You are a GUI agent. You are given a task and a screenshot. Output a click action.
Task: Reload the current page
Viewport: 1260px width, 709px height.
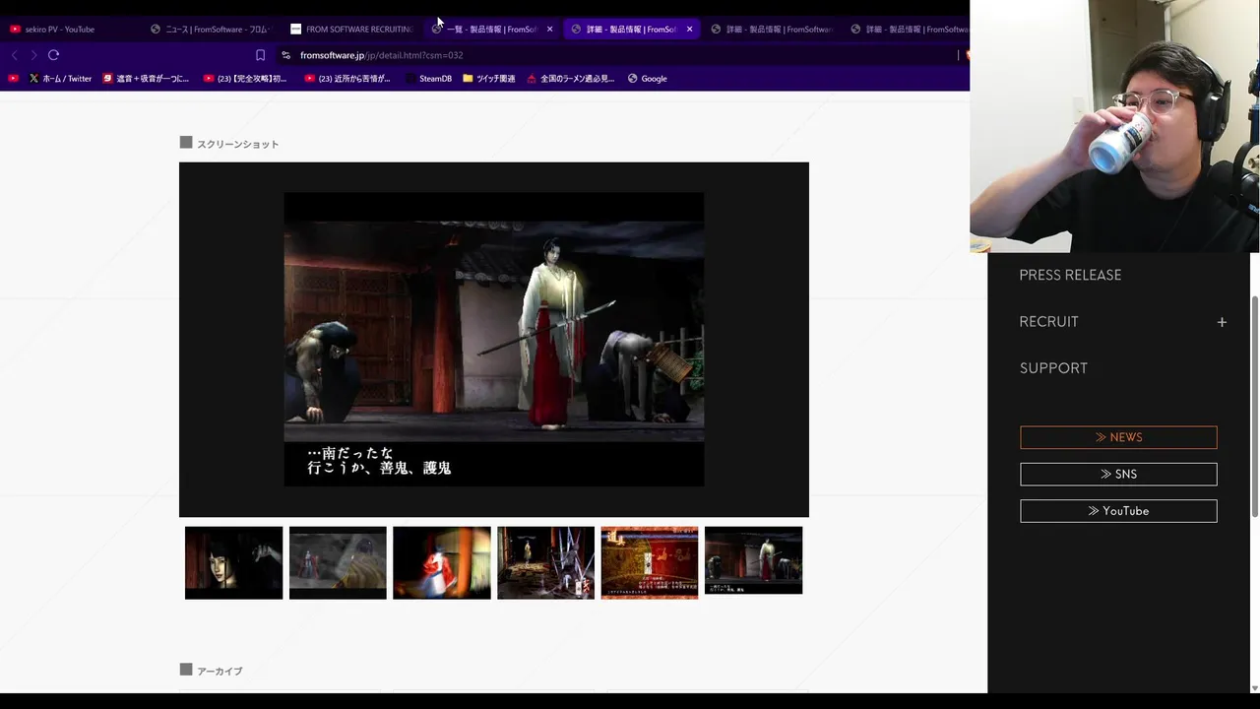click(x=53, y=55)
